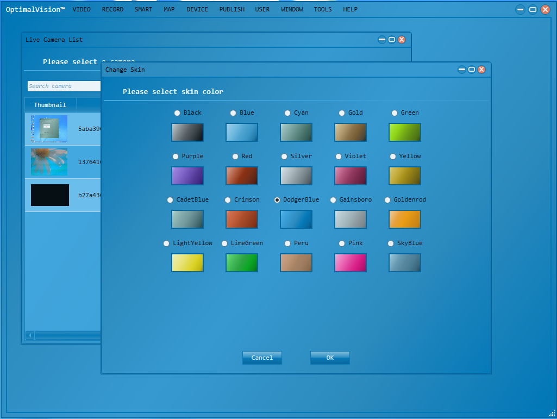This screenshot has width=557, height=419.
Task: Close the Change Skin dialog
Action: click(x=481, y=70)
